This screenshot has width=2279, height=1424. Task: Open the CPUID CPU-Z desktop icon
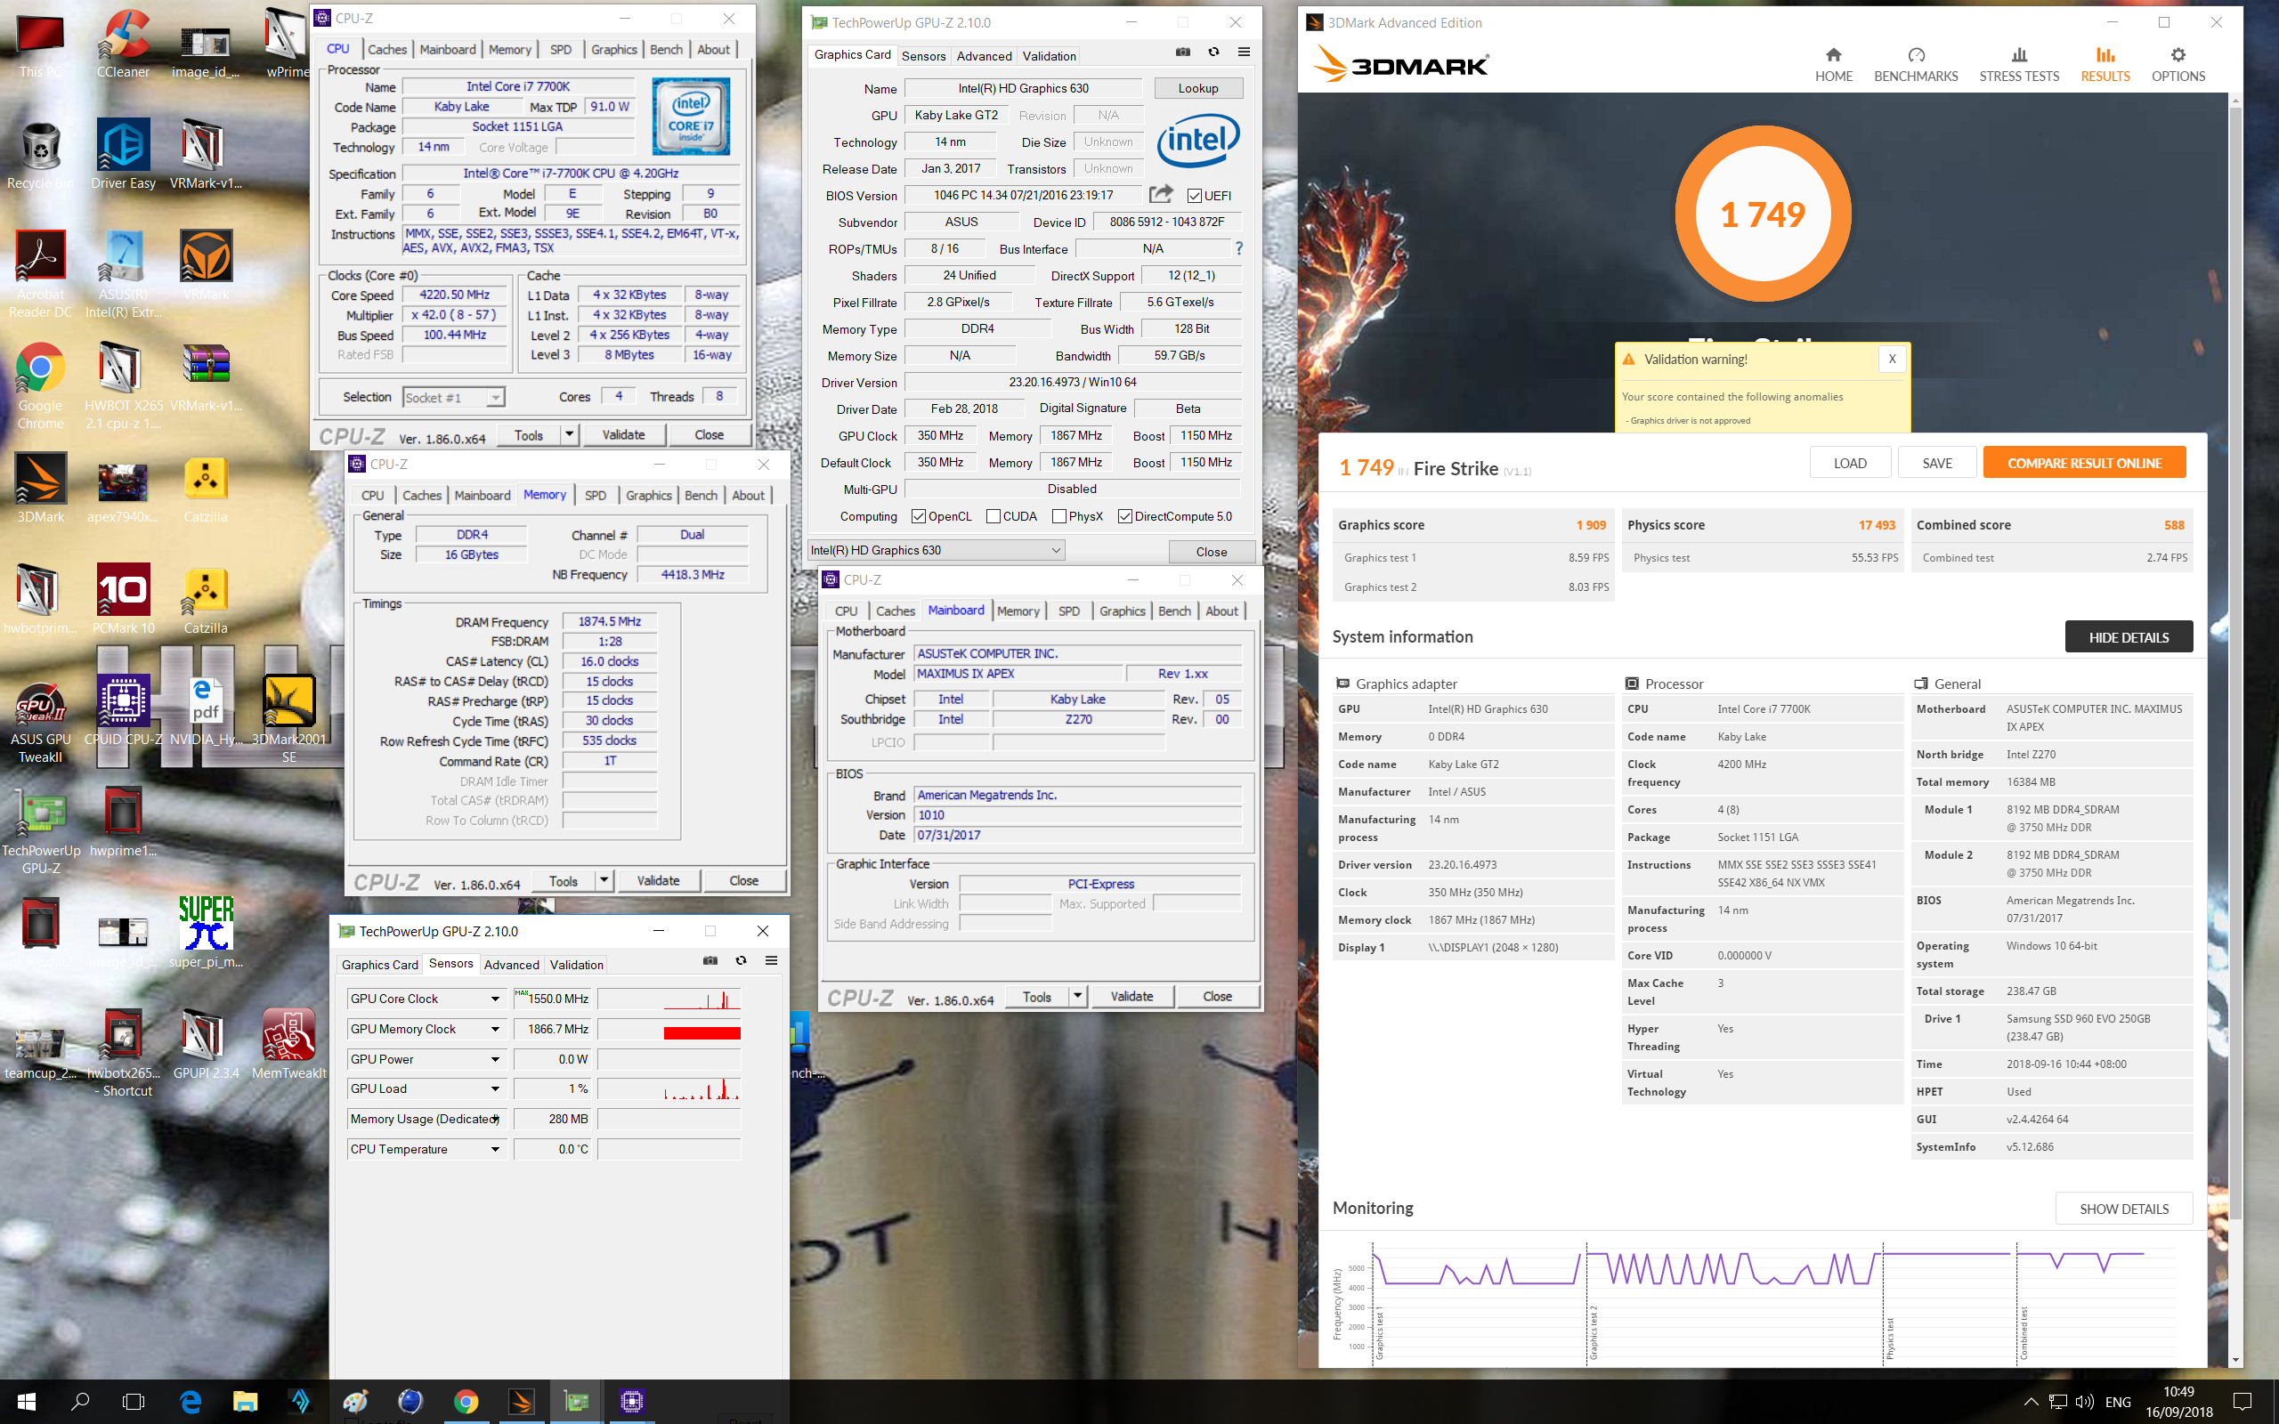[x=124, y=711]
